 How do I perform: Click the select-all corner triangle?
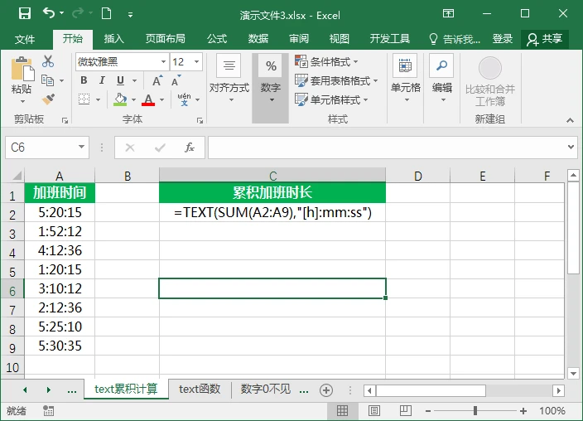[17, 175]
